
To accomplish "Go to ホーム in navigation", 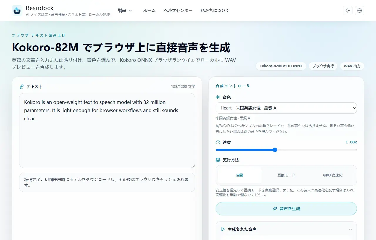I will coord(149,11).
